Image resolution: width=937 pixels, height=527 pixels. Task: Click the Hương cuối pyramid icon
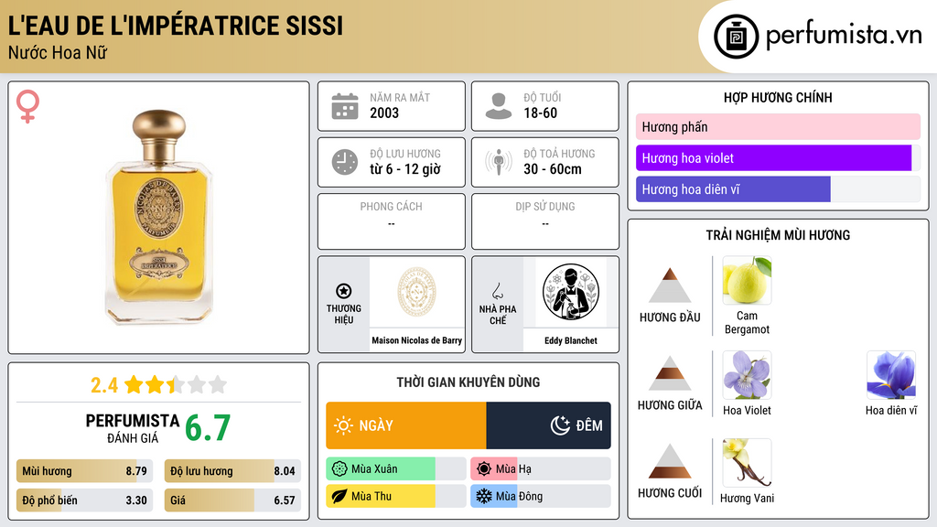670,461
